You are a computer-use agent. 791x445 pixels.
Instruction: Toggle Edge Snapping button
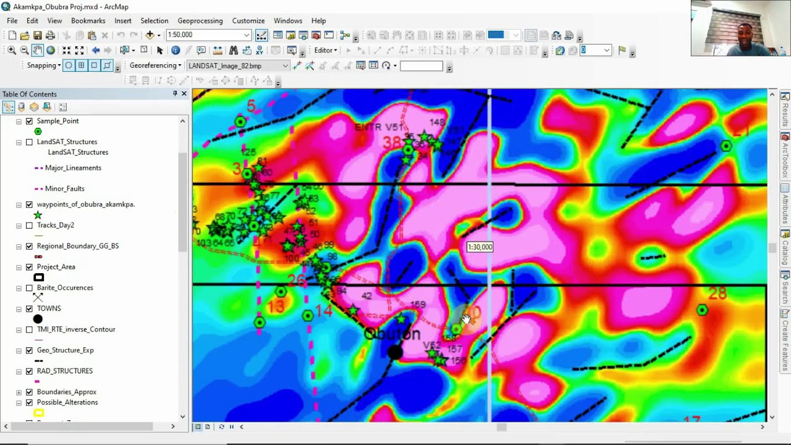click(x=107, y=66)
